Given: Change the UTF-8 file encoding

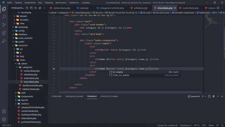Looking at the screenshot, I should point(197,125).
